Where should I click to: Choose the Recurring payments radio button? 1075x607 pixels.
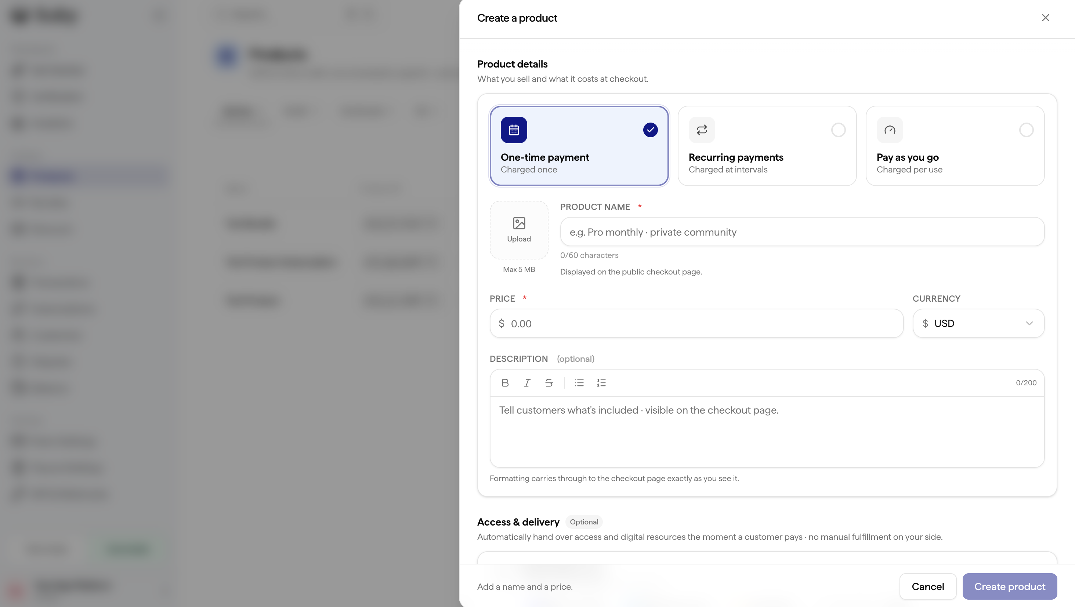838,130
